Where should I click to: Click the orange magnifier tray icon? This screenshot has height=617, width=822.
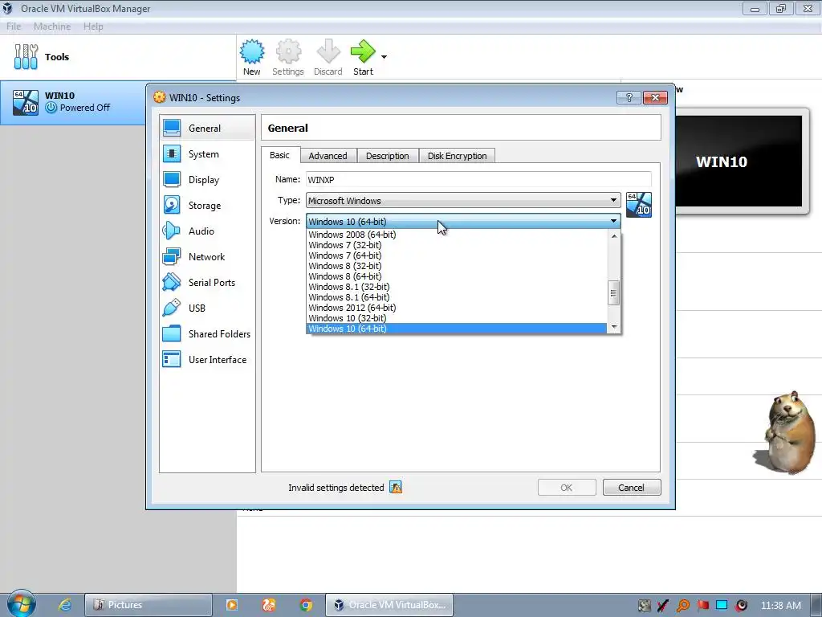683,606
